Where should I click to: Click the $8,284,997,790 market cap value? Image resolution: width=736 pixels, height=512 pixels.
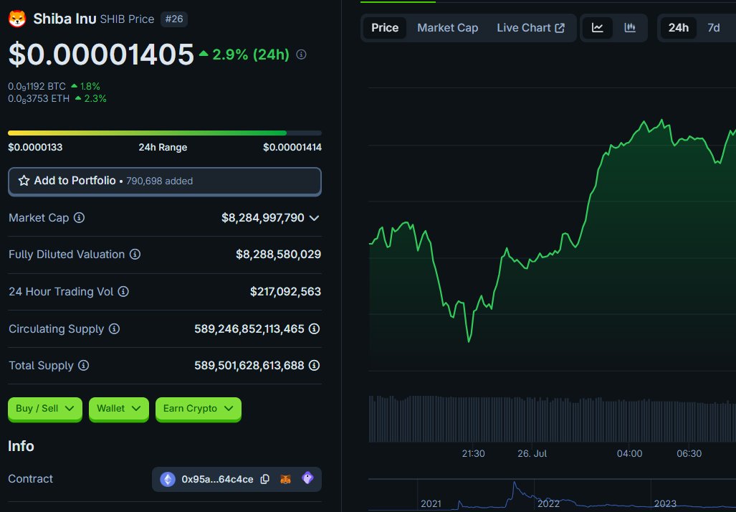[263, 218]
